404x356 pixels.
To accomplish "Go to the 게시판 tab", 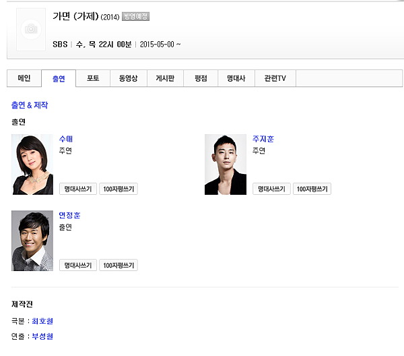I will coord(165,78).
